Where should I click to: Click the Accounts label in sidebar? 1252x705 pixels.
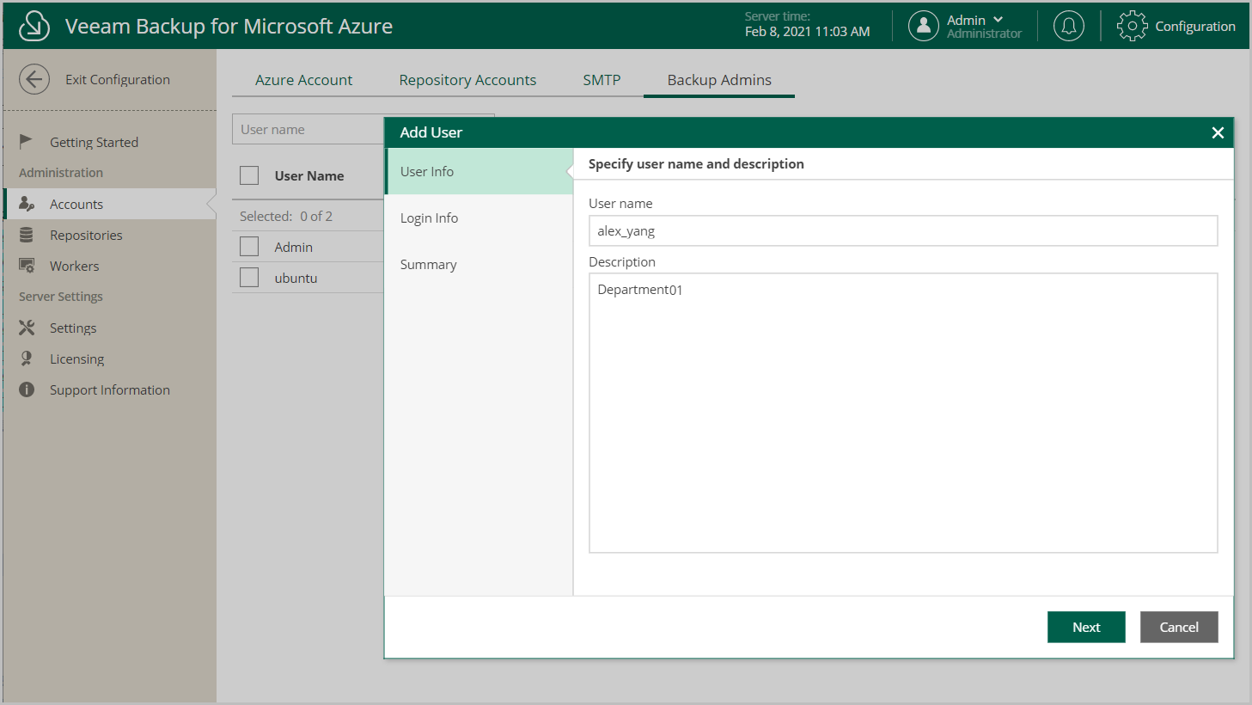76,204
